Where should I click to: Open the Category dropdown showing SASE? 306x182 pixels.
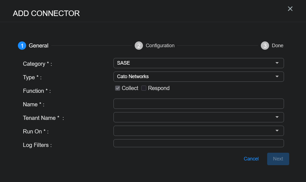[x=193, y=63]
